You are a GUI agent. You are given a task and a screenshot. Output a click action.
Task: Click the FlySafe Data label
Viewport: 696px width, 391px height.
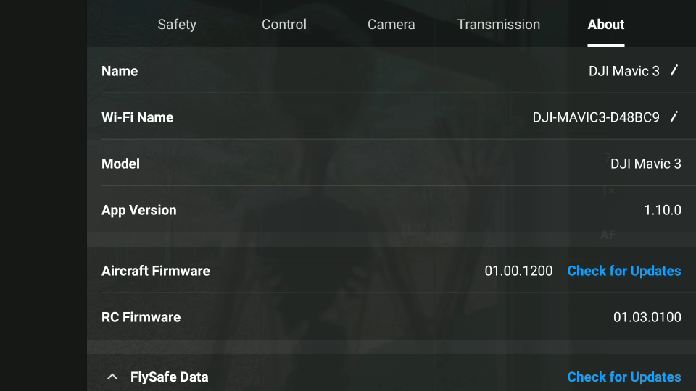click(x=169, y=377)
